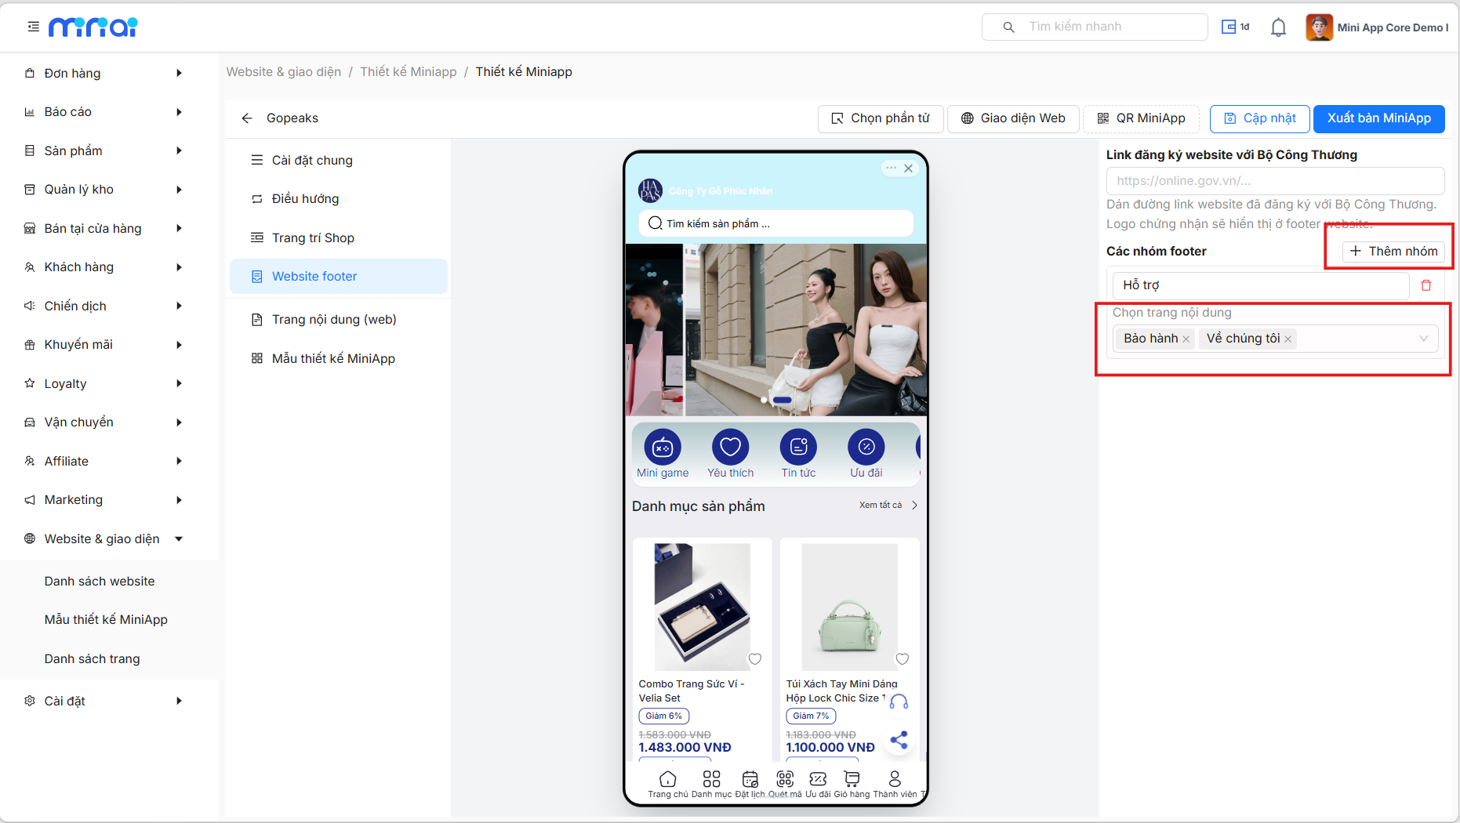
Task: Favorite the Túi Xách Tay Mini product
Action: [x=903, y=659]
